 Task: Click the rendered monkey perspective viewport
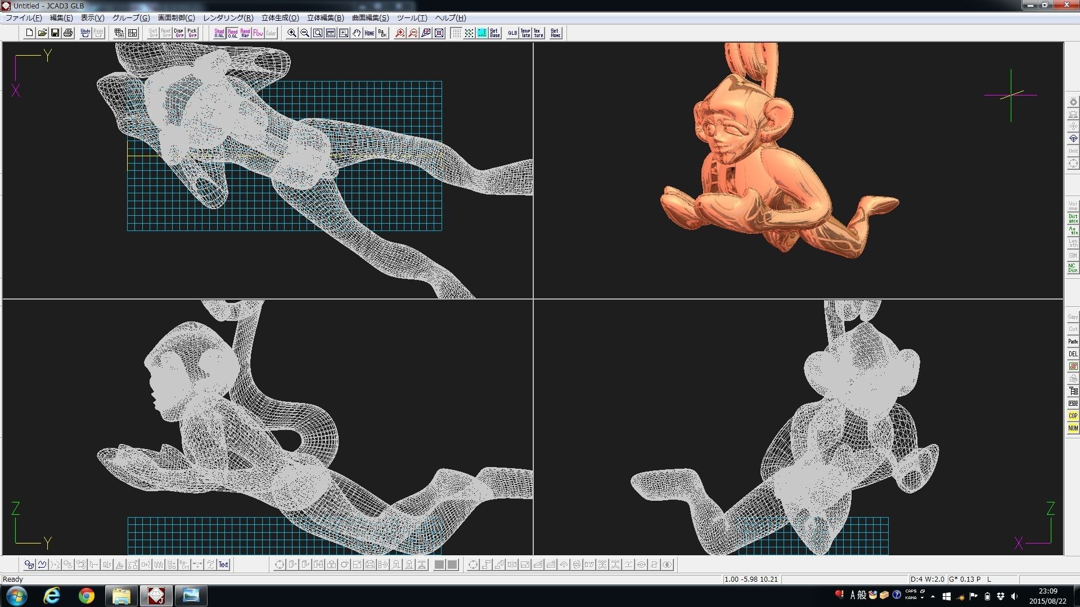[798, 170]
